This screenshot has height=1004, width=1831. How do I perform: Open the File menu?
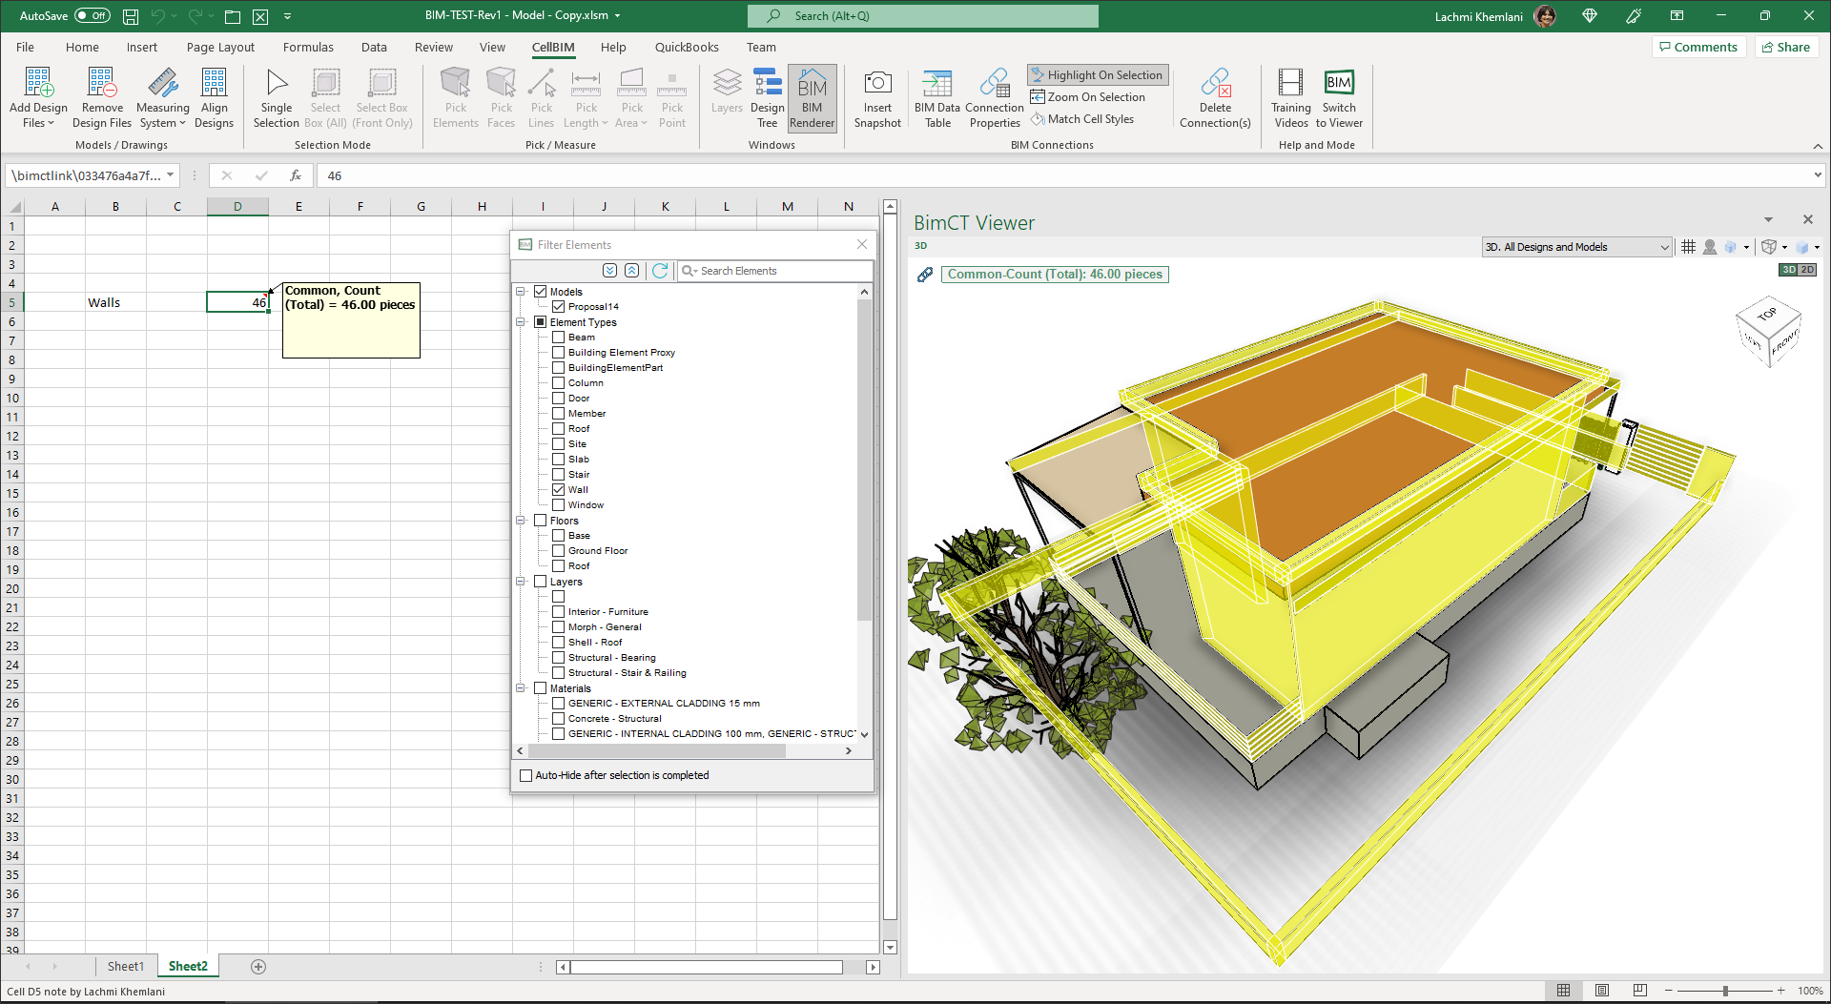(25, 48)
